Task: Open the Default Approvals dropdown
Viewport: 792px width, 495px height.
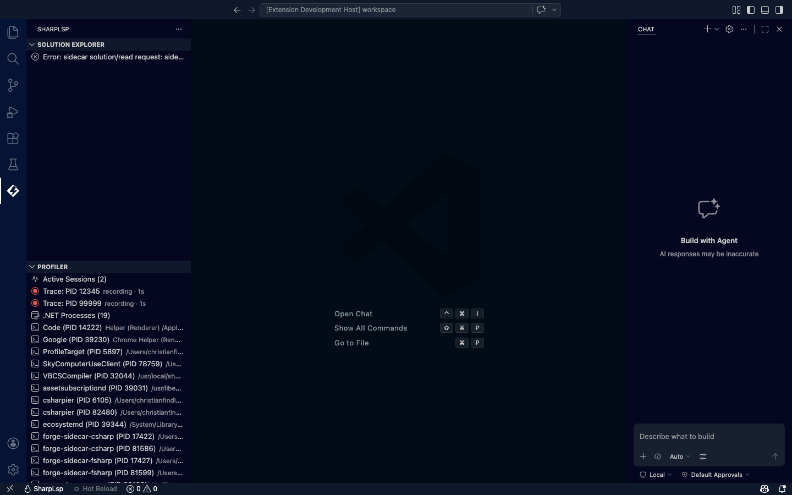Action: pyautogui.click(x=716, y=475)
